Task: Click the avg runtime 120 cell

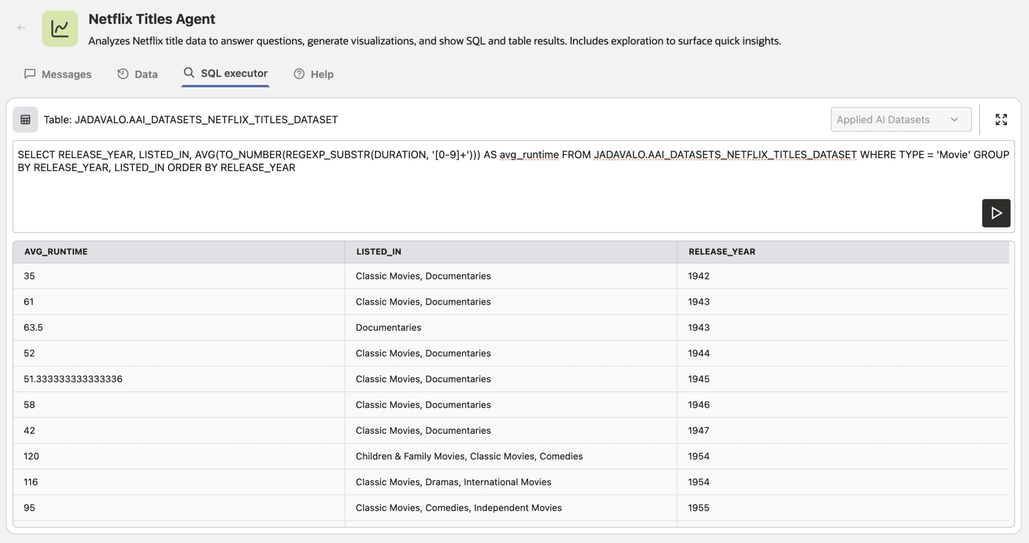Action: (179, 456)
